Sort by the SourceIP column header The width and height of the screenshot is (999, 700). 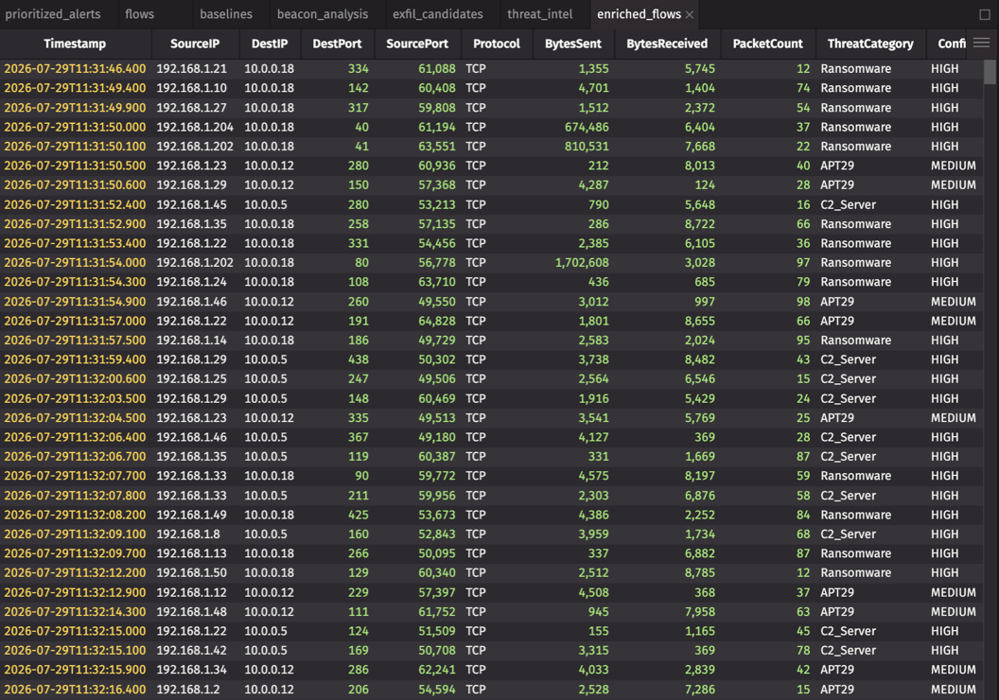(195, 44)
